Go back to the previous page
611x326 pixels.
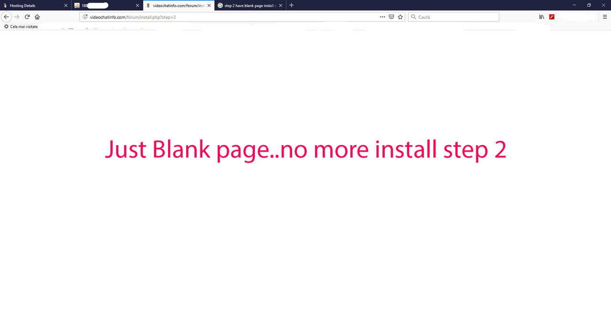(x=7, y=17)
